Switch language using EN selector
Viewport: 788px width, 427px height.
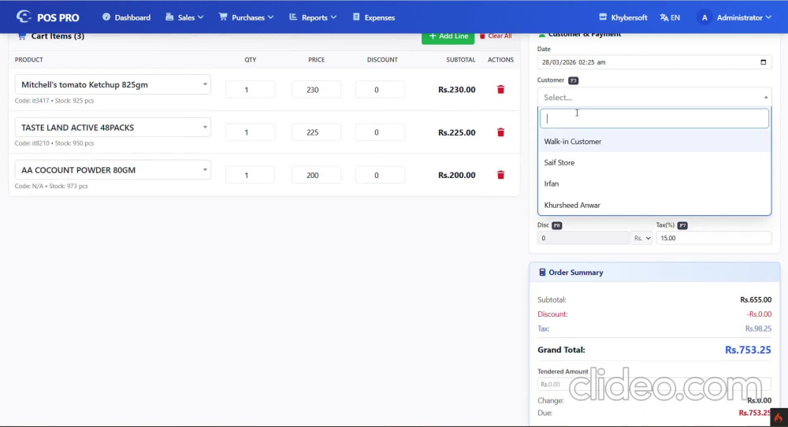(x=670, y=17)
